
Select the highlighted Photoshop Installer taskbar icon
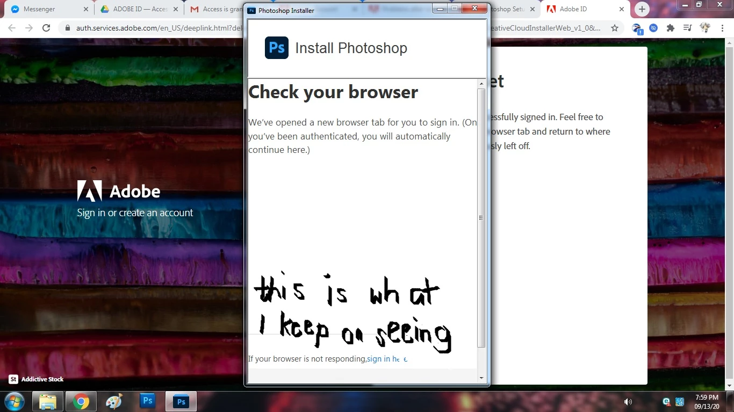point(181,401)
